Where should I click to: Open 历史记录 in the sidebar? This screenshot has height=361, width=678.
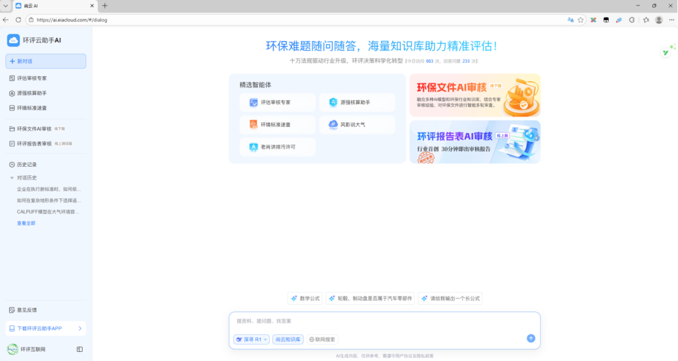click(x=27, y=165)
